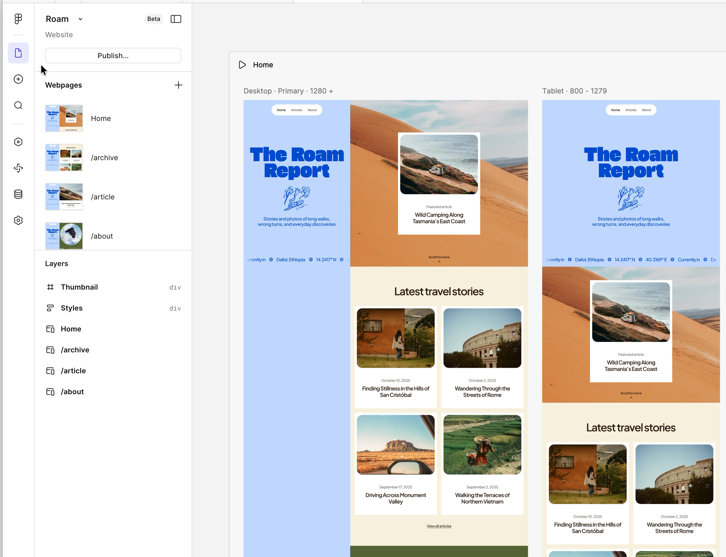Click the Beta badge
Viewport: 726px width, 557px height.
(x=154, y=19)
